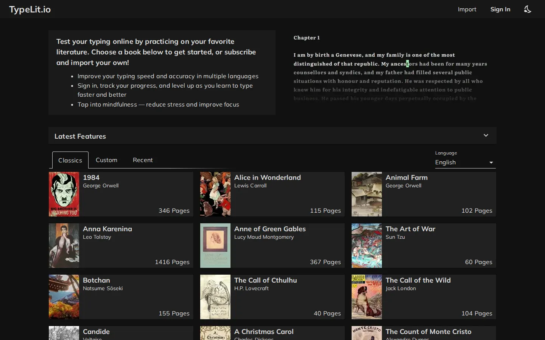Open the Animal Farm cover image
545x340 pixels.
tap(367, 194)
